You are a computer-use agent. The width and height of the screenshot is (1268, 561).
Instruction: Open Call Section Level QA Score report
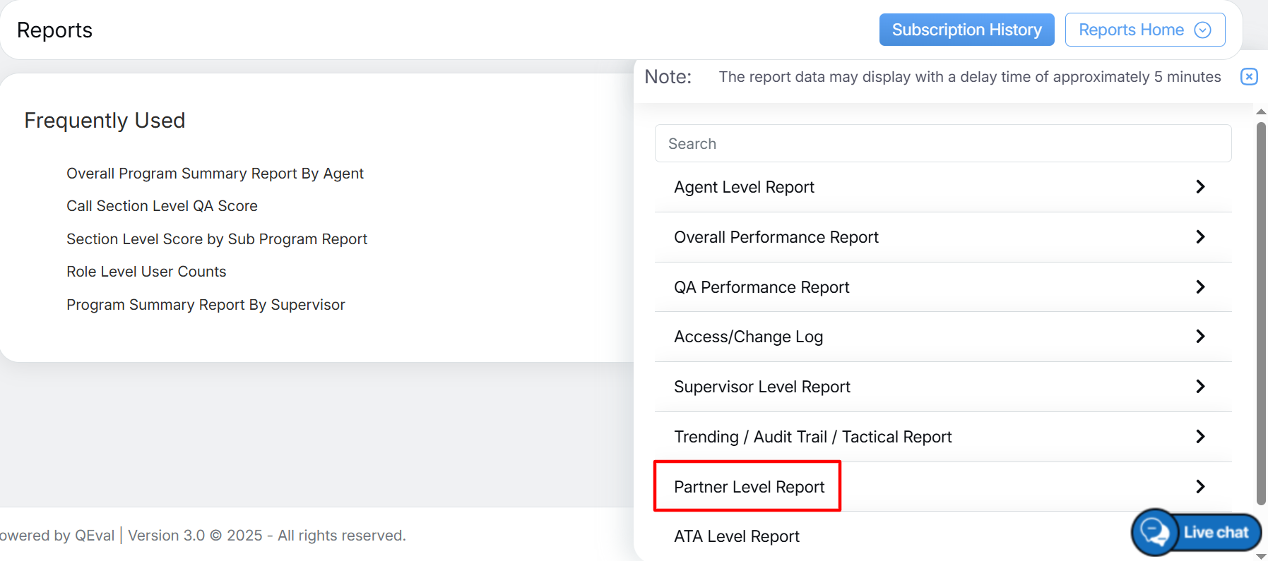coord(162,206)
